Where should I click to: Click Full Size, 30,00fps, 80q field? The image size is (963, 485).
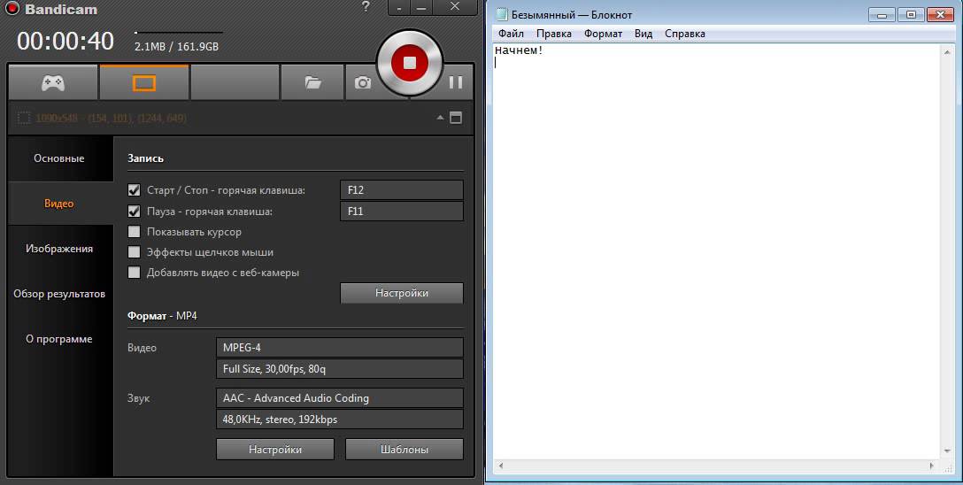(340, 369)
